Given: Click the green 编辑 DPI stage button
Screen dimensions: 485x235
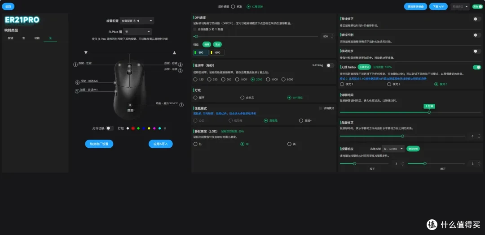Looking at the screenshot, I should pyautogui.click(x=207, y=44).
